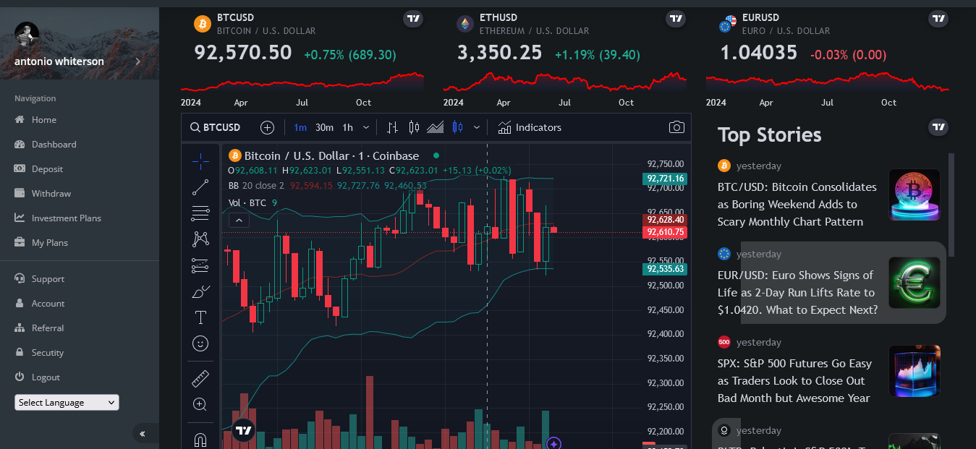Open the Select Language dropdown
The height and width of the screenshot is (449, 976).
(67, 403)
